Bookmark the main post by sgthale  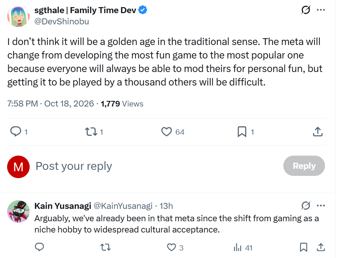242,132
